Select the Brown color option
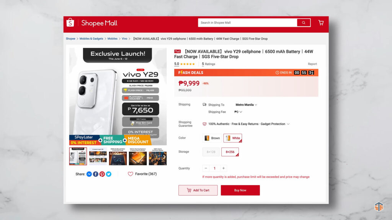 [x=212, y=138]
